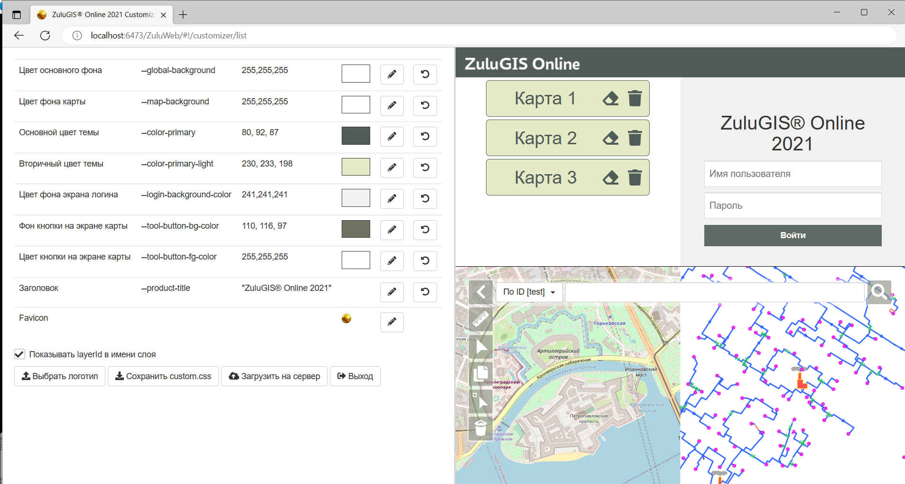Click the site information icon
This screenshot has height=484, width=905.
(x=77, y=36)
